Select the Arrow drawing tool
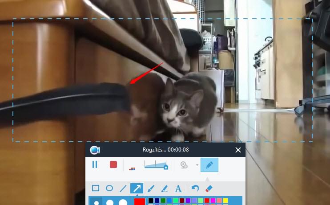This screenshot has width=330, height=205. (137, 189)
